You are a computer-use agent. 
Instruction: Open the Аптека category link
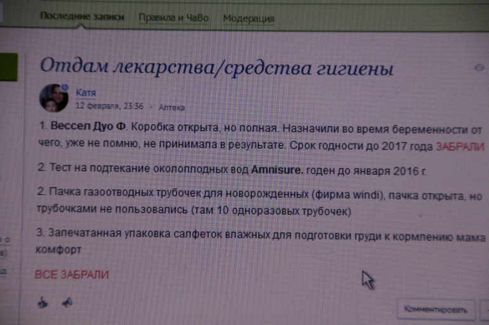(x=171, y=107)
